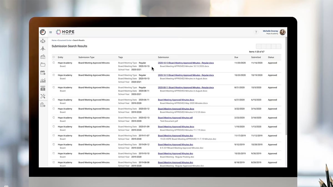Open the Board Meeting Approved Minutes.pdf link

(x=175, y=117)
